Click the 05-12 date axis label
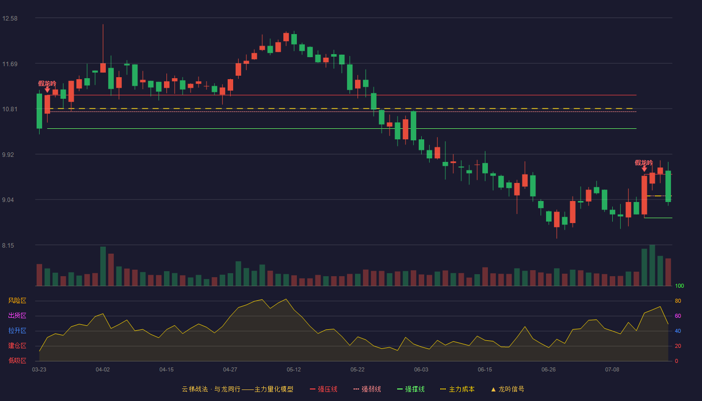 coord(294,369)
